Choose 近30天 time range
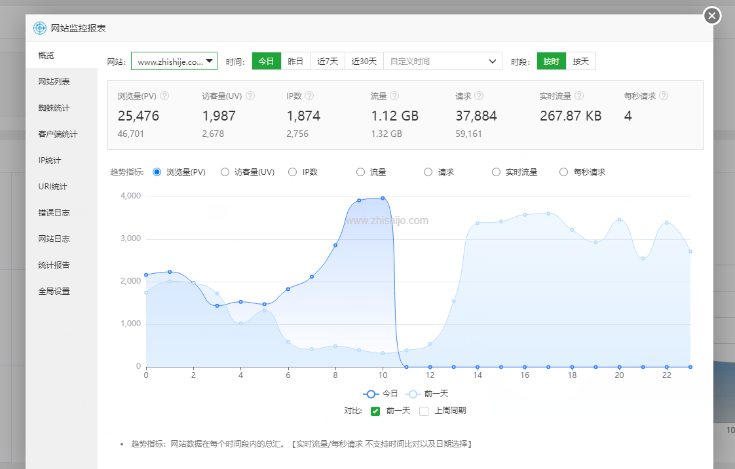The image size is (735, 469). pos(364,61)
